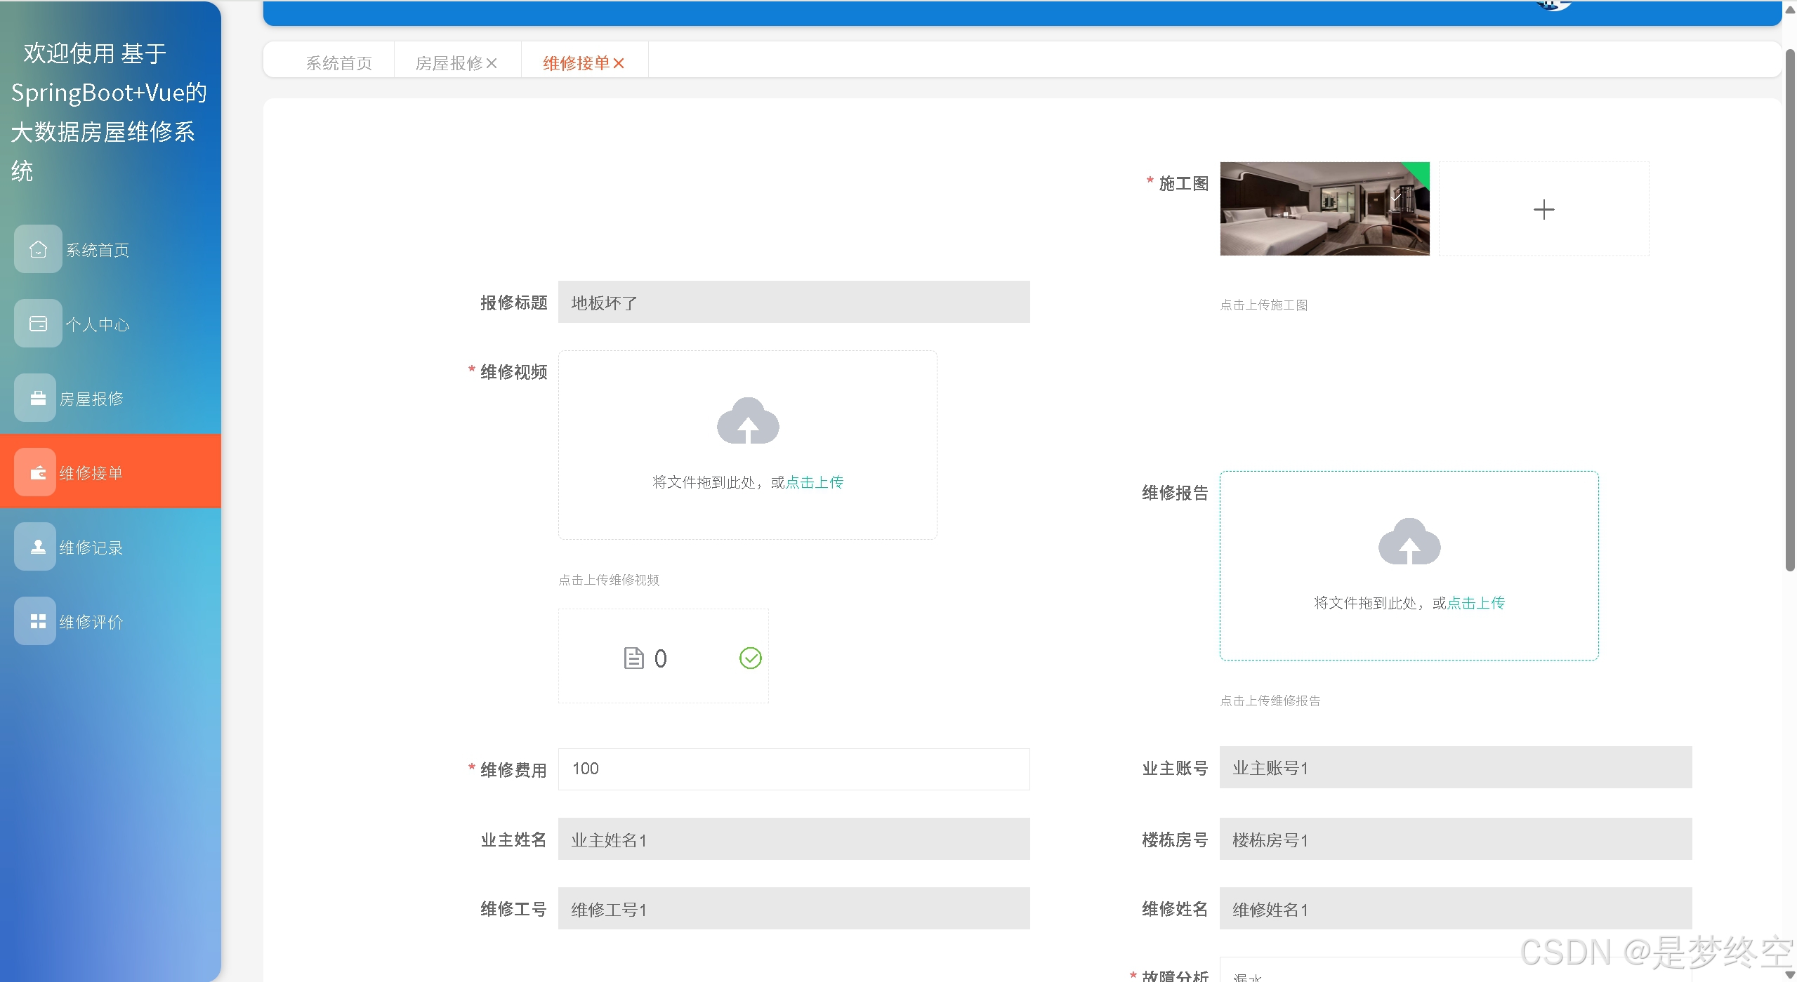Screen dimensions: 1797x982
Task: Click the grid icon for 维修评价
Action: coord(38,621)
